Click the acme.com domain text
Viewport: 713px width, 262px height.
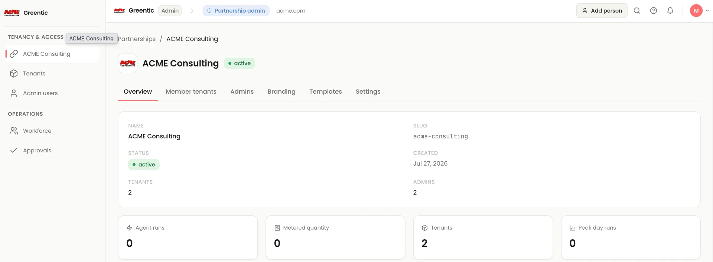point(291,11)
